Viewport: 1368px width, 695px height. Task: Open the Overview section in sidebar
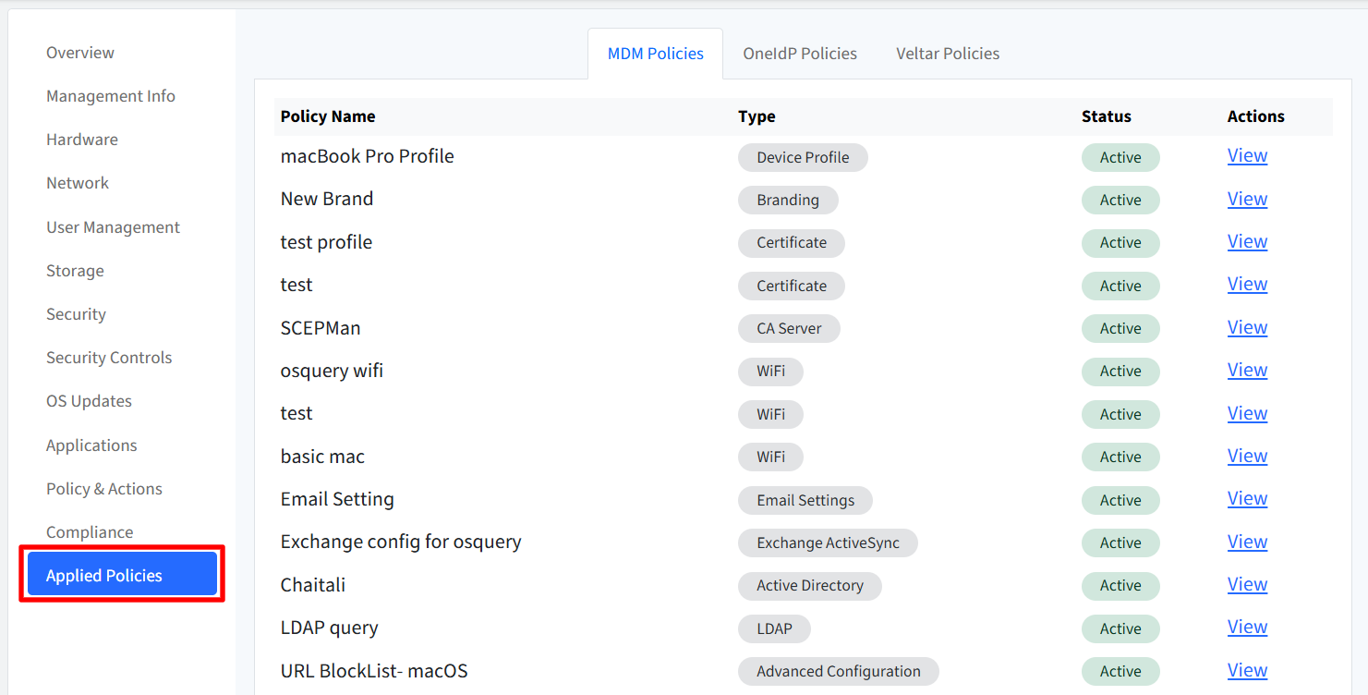[x=80, y=53]
